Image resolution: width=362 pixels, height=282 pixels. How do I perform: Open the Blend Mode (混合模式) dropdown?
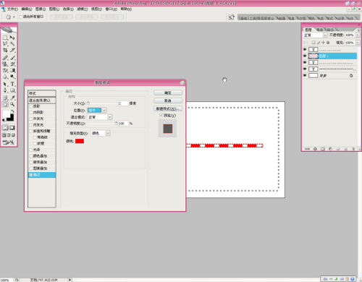pyautogui.click(x=109, y=117)
